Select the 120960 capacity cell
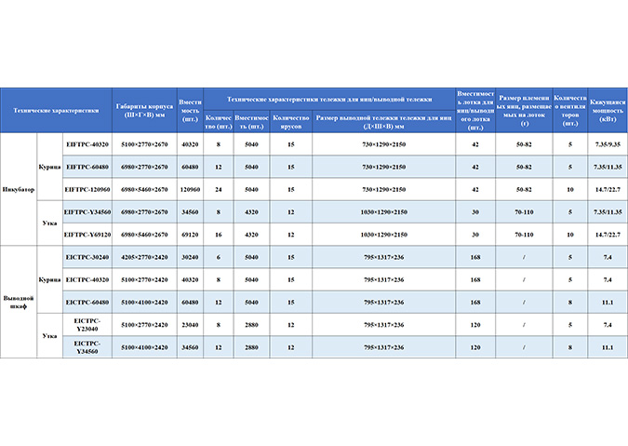This screenshot has width=628, height=446. click(190, 189)
